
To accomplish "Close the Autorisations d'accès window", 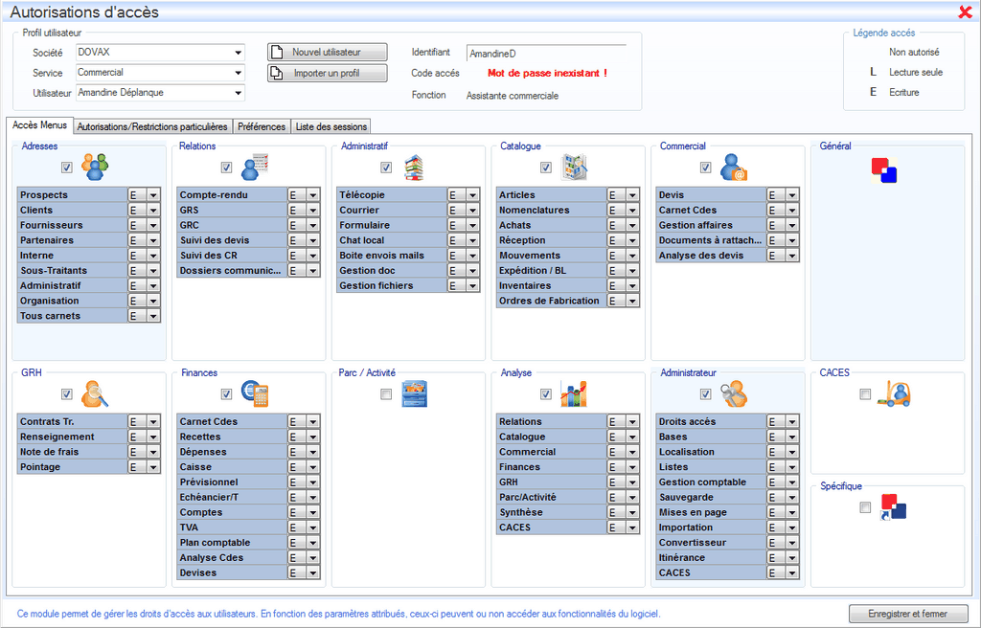I will tap(966, 11).
